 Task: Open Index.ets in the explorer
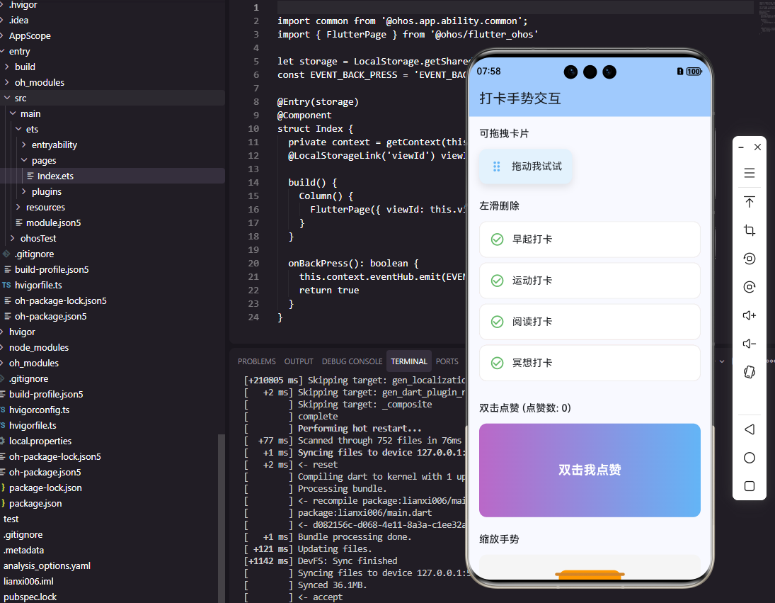pyautogui.click(x=55, y=176)
